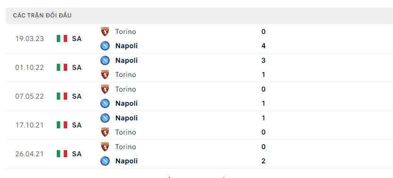
Task: Open Napoli team from 07.05.22 match
Action: [126, 103]
